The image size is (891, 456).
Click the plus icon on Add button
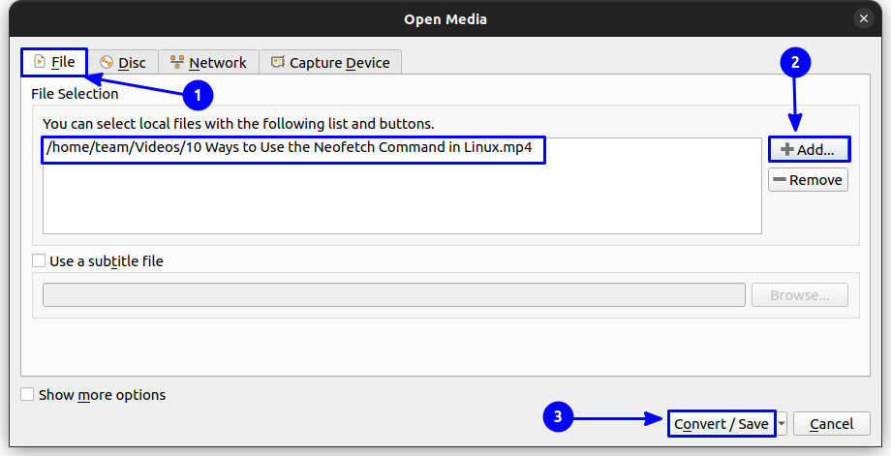(x=787, y=150)
